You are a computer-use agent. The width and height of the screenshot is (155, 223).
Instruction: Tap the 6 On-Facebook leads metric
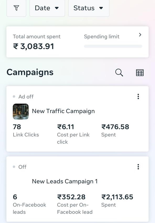pyautogui.click(x=29, y=204)
